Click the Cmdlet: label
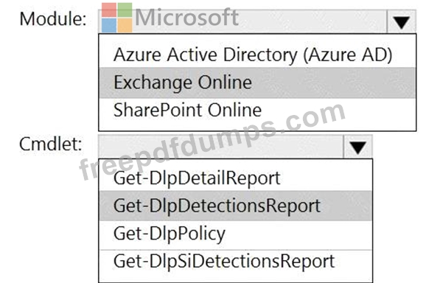Screen dimensions: 426x283 (51, 144)
